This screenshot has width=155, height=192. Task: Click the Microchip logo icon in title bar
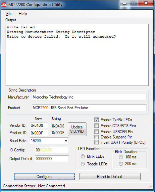pyautogui.click(x=4, y=5)
